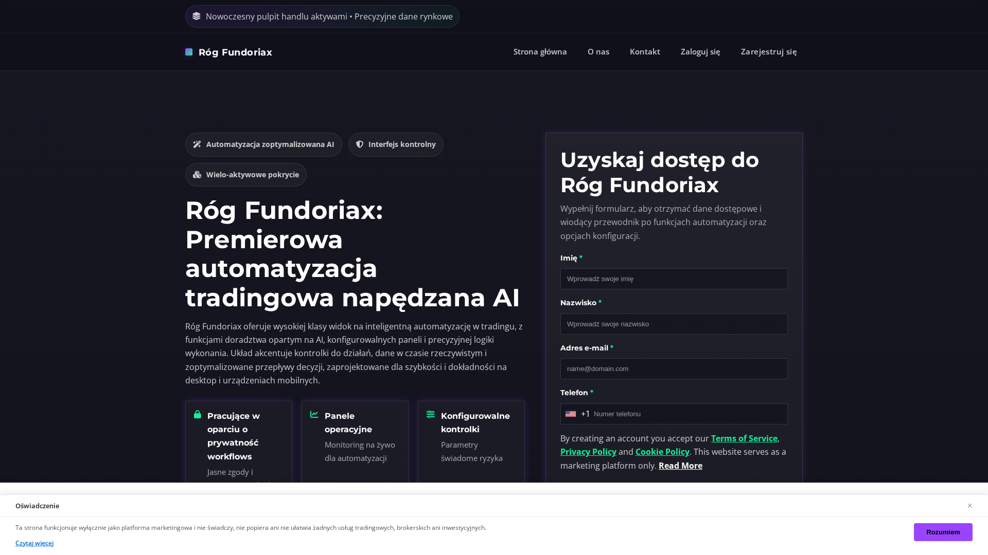This screenshot has width=988, height=555.
Task: Select Zarejestruj się in navigation
Action: point(769,51)
